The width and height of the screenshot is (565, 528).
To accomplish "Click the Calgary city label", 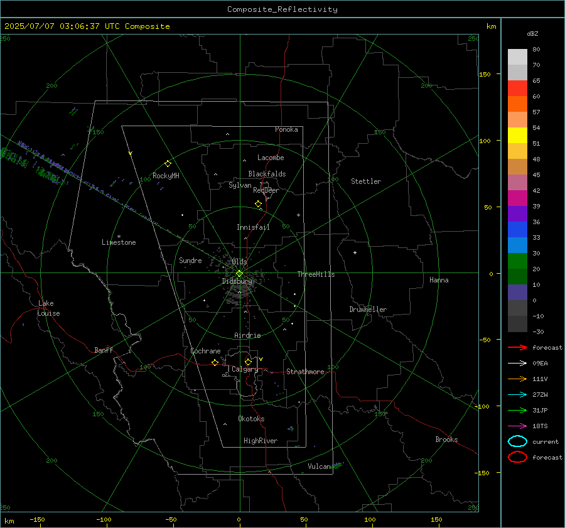I will [x=245, y=369].
